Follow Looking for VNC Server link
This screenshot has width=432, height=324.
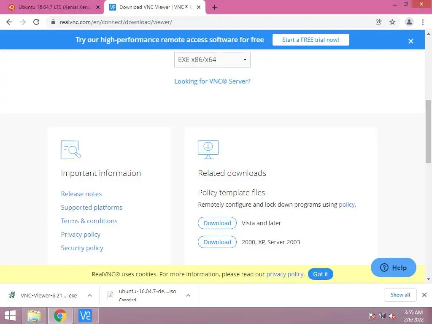(x=213, y=81)
